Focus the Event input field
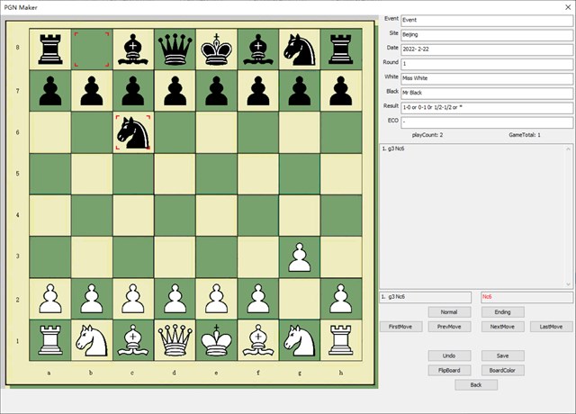The height and width of the screenshot is (414, 576). coord(487,21)
